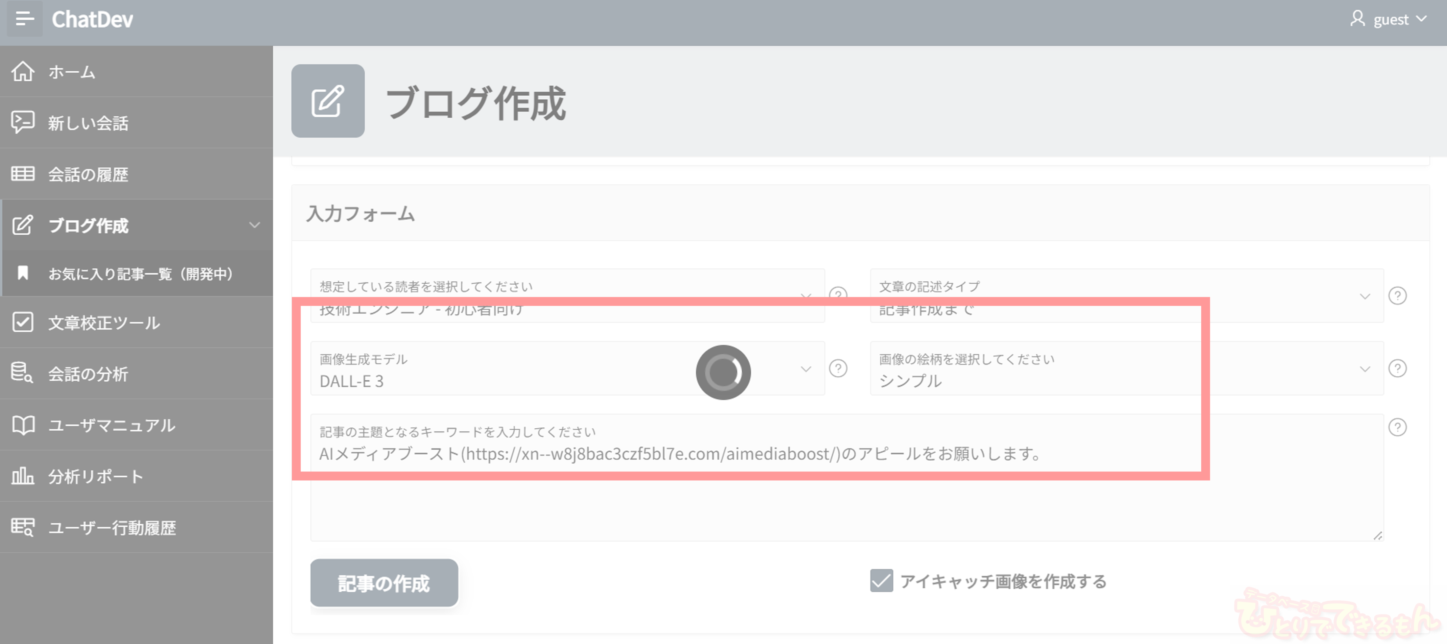Viewport: 1447px width, 644px height.
Task: Click help icon beside keyword text area
Action: tap(1397, 428)
